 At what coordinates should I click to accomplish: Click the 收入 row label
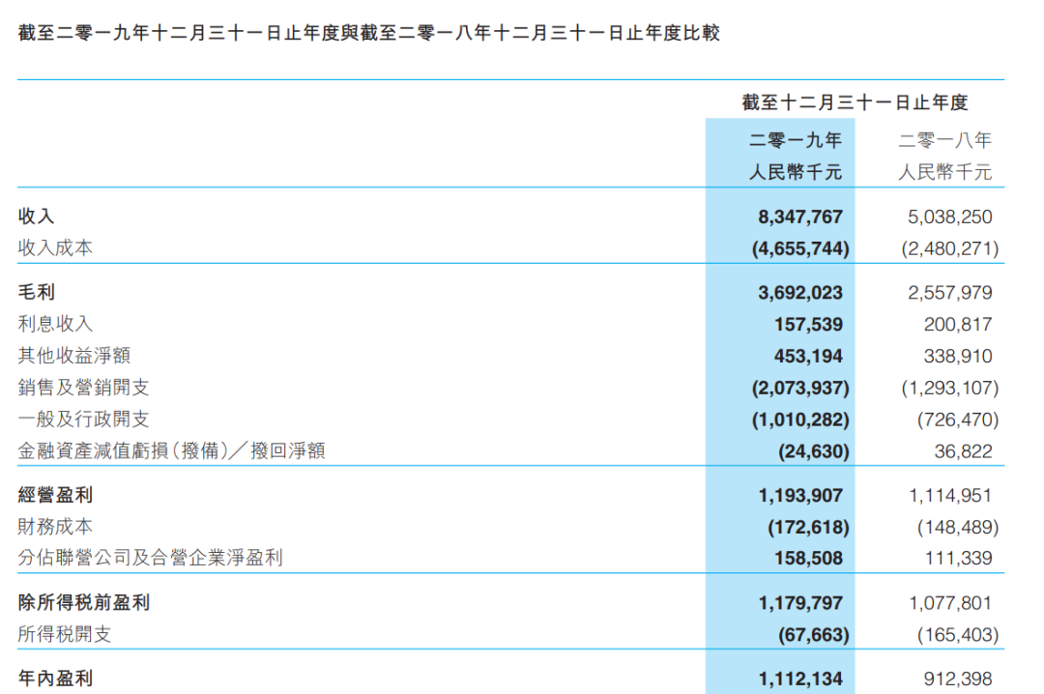36,216
